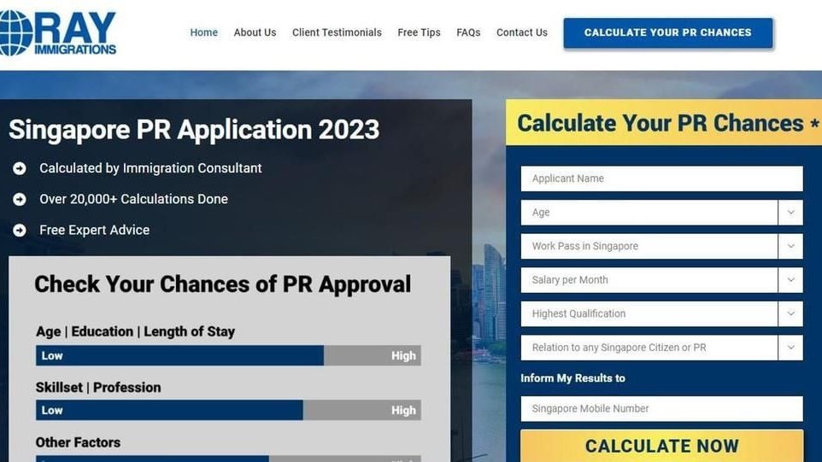The image size is (822, 462).
Task: Click arrow icon beside Free Expert Advice
Action: pos(20,230)
